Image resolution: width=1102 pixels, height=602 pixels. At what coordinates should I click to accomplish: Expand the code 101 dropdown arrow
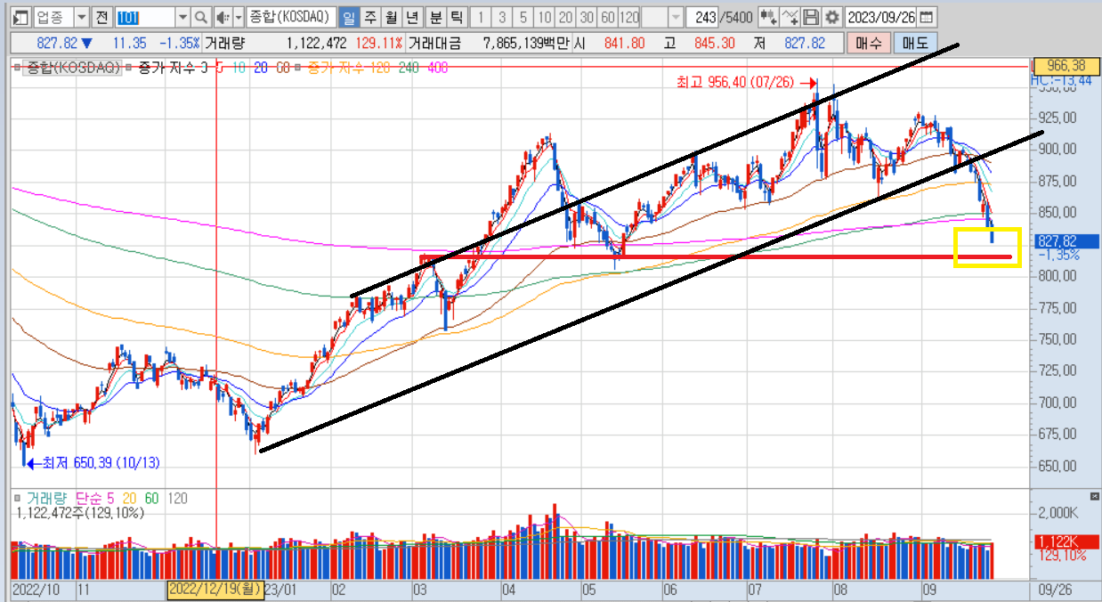[182, 17]
